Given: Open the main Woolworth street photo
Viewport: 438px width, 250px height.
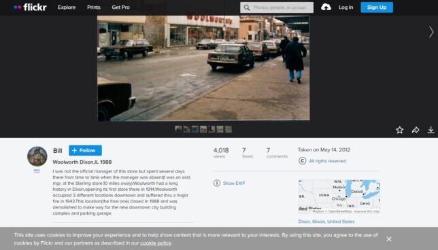Looking at the screenshot, I should click(203, 68).
